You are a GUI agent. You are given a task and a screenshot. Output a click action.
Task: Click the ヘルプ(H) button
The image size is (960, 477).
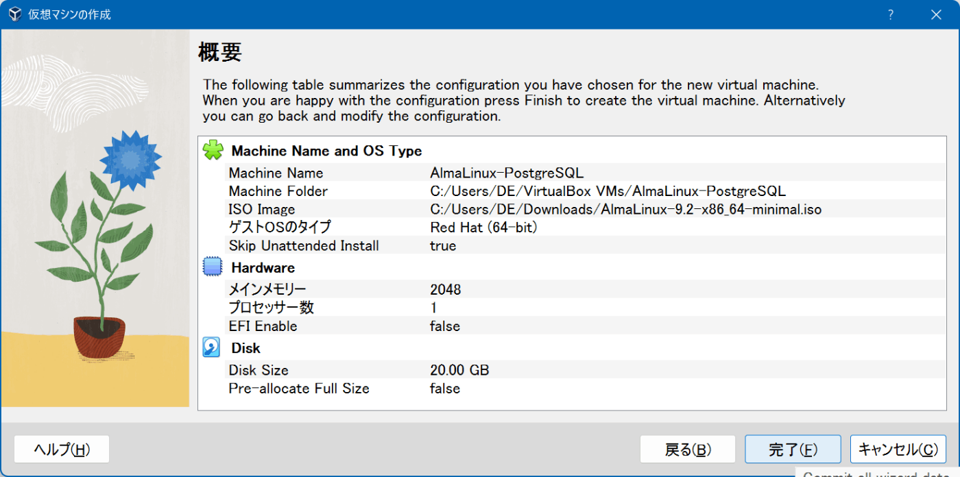(x=62, y=450)
